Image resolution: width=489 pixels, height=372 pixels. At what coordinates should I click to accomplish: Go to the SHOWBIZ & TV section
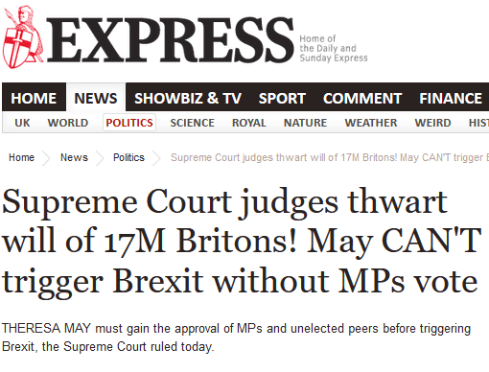point(188,98)
